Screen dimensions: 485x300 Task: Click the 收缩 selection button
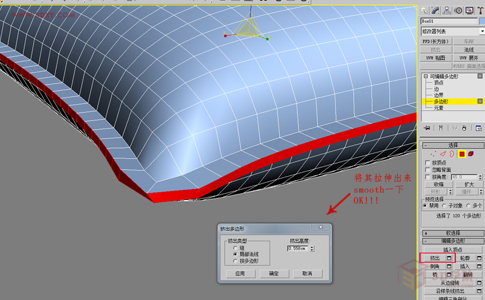pyautogui.click(x=438, y=185)
